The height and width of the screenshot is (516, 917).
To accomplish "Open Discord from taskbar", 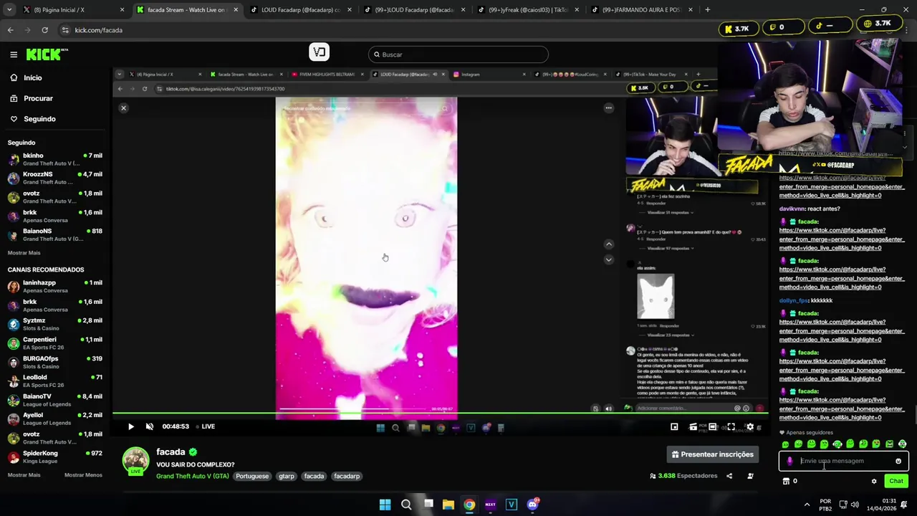I will (532, 505).
